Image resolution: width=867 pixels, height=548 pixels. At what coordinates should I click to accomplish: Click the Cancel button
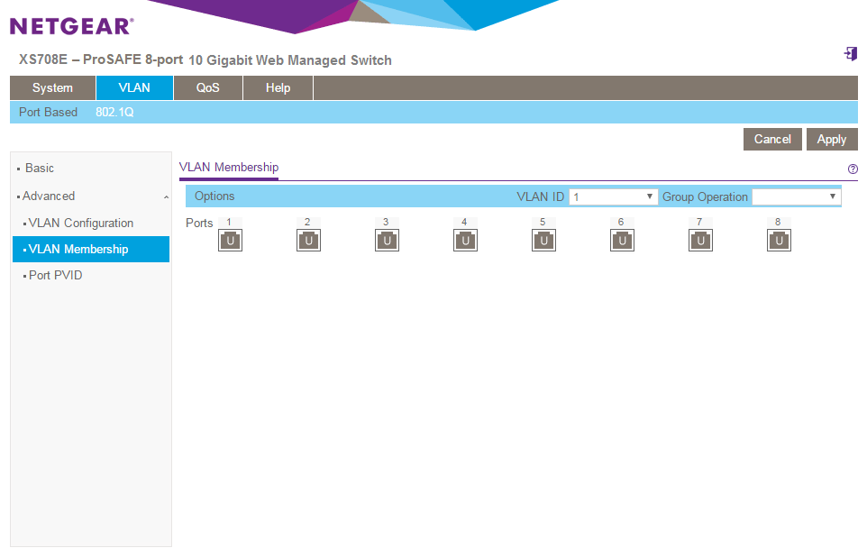pyautogui.click(x=772, y=139)
